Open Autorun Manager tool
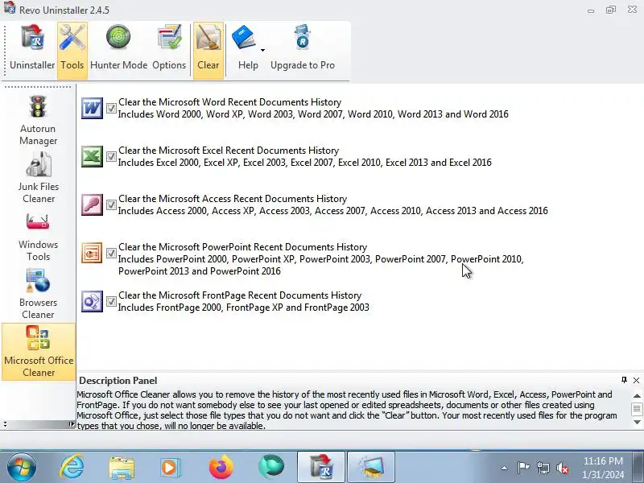The height and width of the screenshot is (483, 644). 38,120
